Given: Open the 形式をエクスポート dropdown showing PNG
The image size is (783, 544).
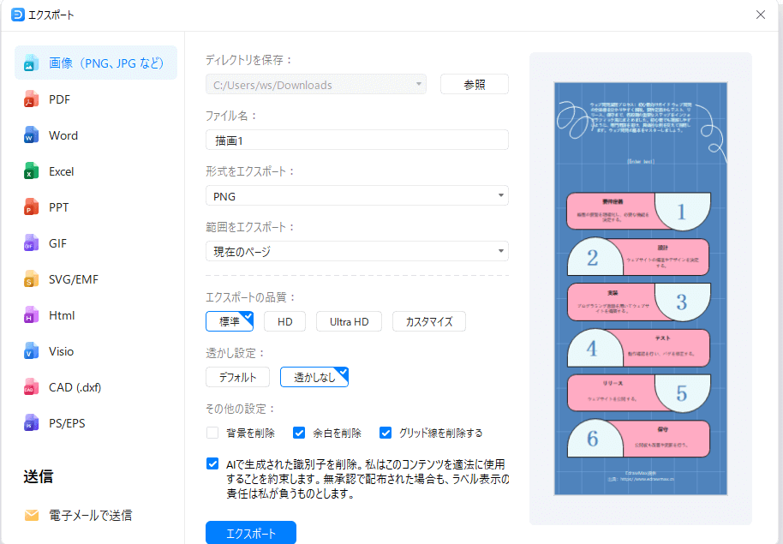Looking at the screenshot, I should [356, 195].
